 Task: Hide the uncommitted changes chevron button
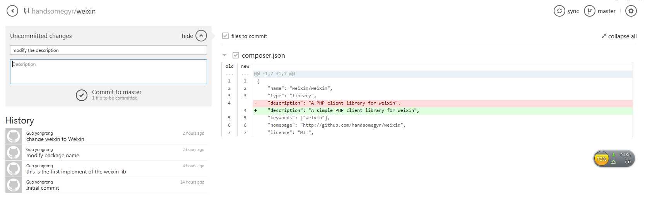tap(201, 36)
